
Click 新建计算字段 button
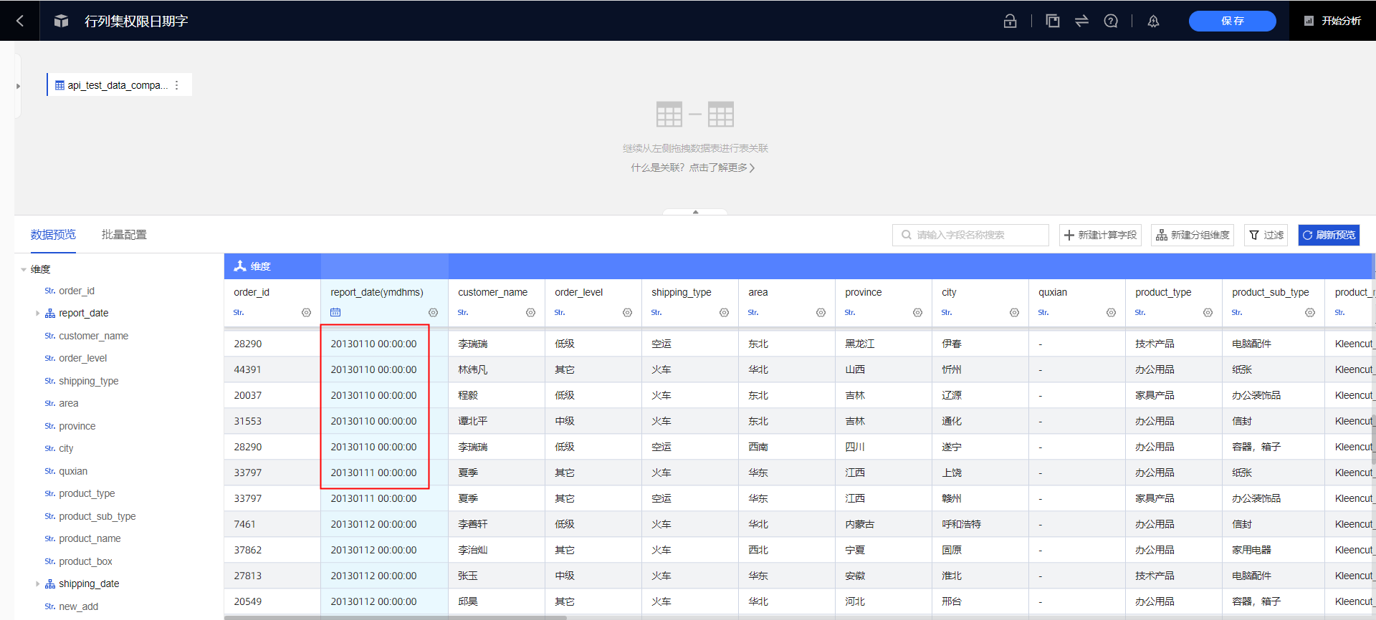1100,235
